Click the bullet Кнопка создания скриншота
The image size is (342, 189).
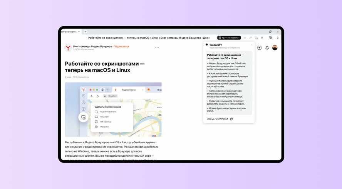pyautogui.click(x=228, y=75)
